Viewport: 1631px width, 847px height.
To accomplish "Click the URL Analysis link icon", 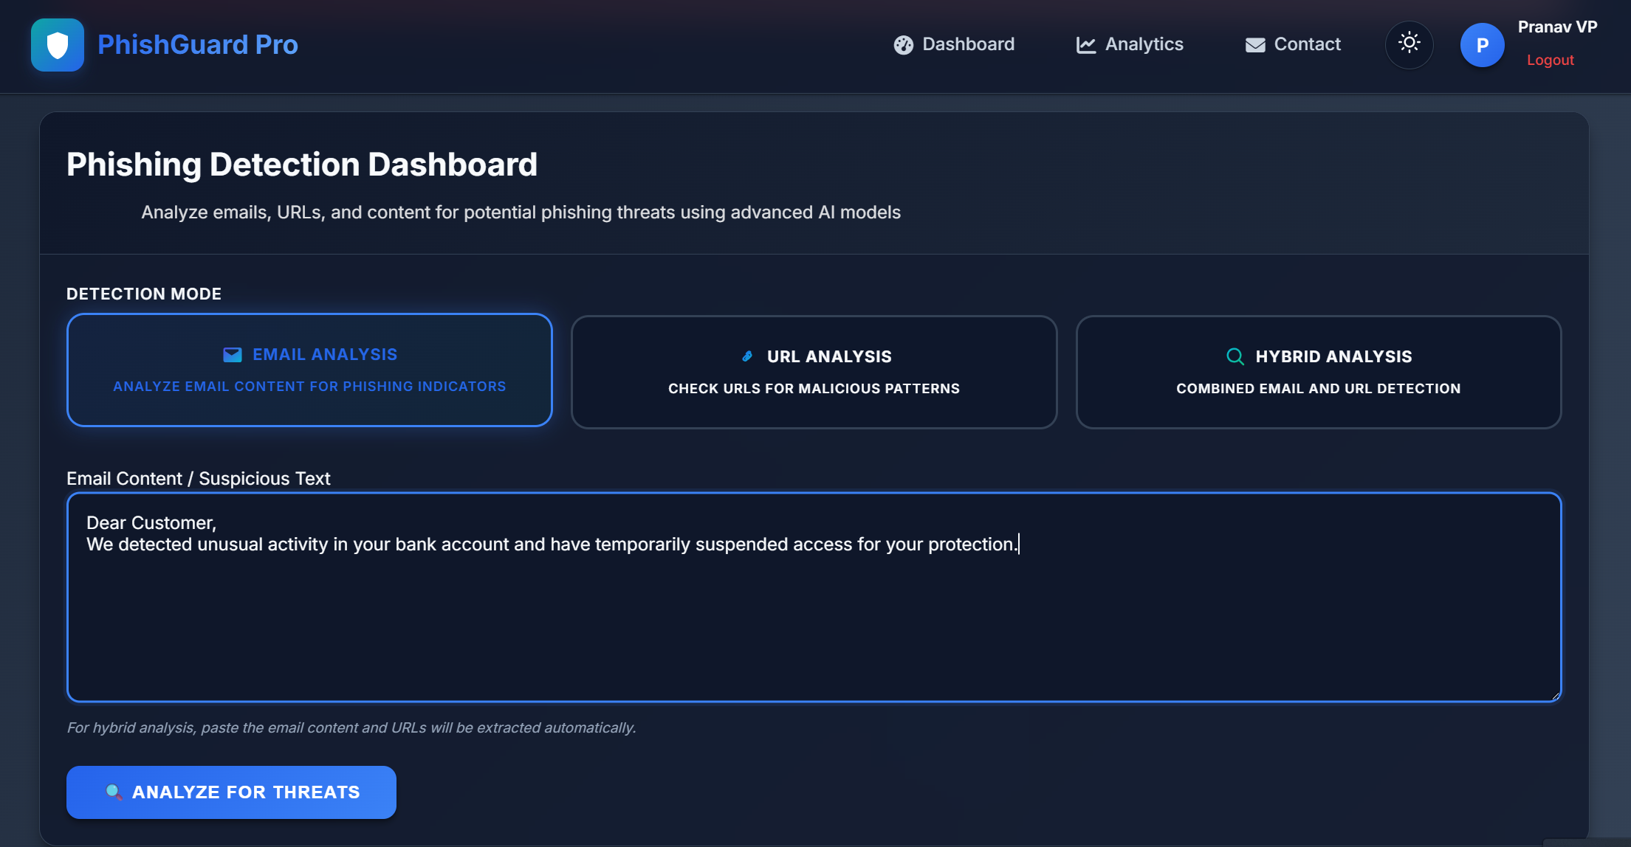I will point(747,356).
